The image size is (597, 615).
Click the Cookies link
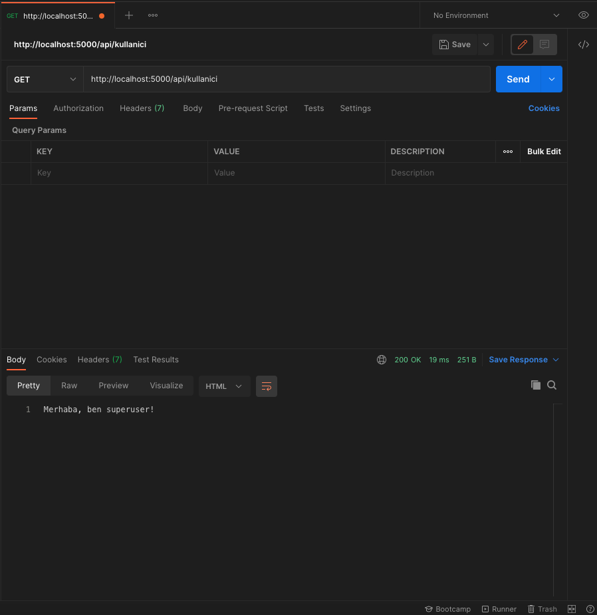pos(544,108)
